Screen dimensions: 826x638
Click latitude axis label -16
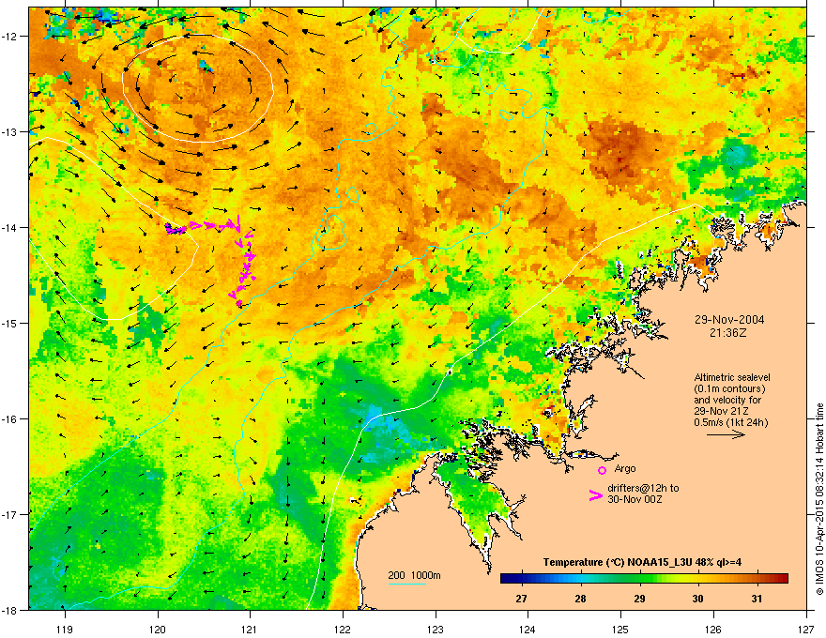pos(9,419)
